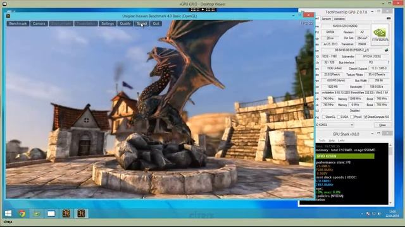
Task: Open the Links menu in GPU Shark
Action: pyautogui.click(x=341, y=141)
